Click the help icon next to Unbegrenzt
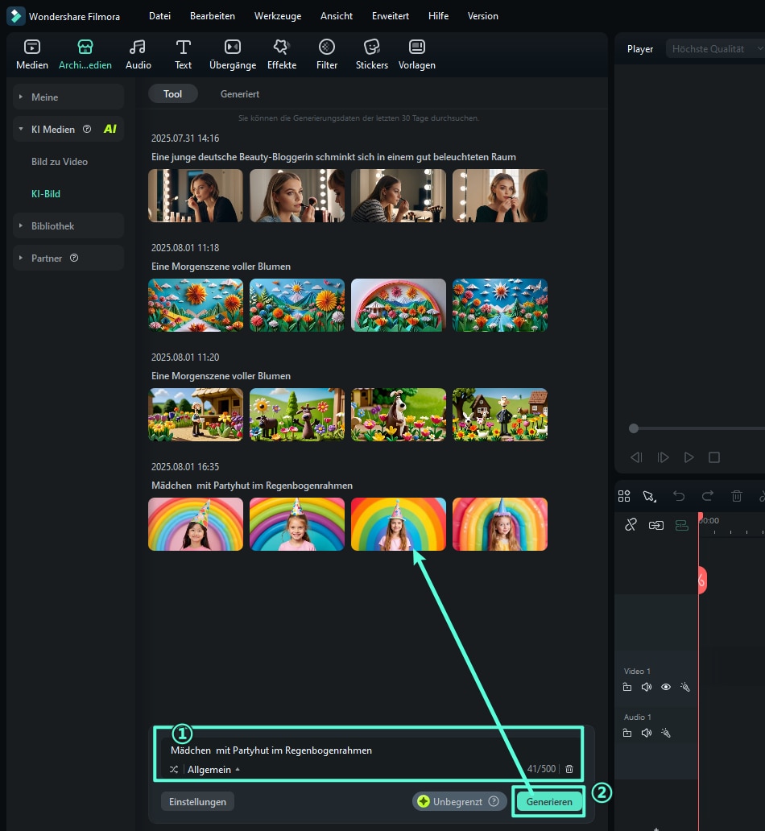Image resolution: width=765 pixels, height=831 pixels. [x=494, y=800]
